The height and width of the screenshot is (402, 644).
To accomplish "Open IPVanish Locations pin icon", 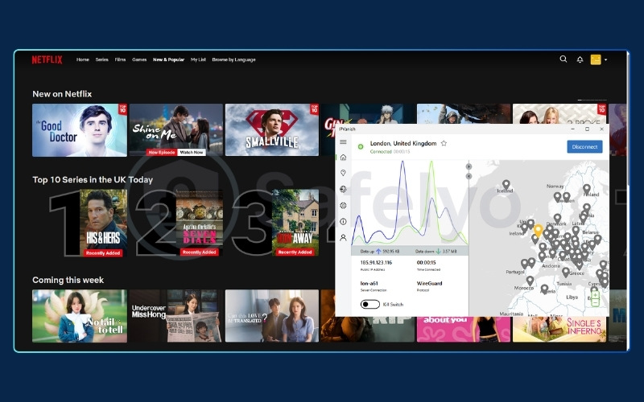I will click(344, 173).
